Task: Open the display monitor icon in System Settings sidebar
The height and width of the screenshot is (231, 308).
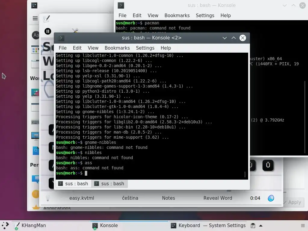Action: tap(35, 136)
